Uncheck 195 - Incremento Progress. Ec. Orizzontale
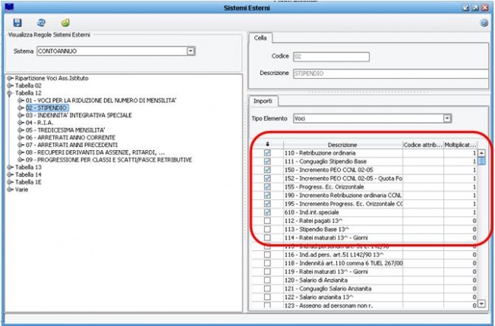The height and width of the screenshot is (326, 495). coord(267,204)
